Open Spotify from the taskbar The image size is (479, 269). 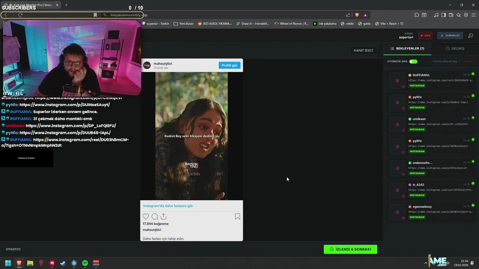pyautogui.click(x=85, y=263)
